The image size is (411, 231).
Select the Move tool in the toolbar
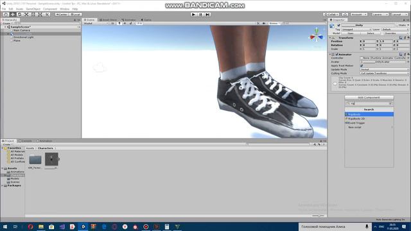tap(13, 14)
